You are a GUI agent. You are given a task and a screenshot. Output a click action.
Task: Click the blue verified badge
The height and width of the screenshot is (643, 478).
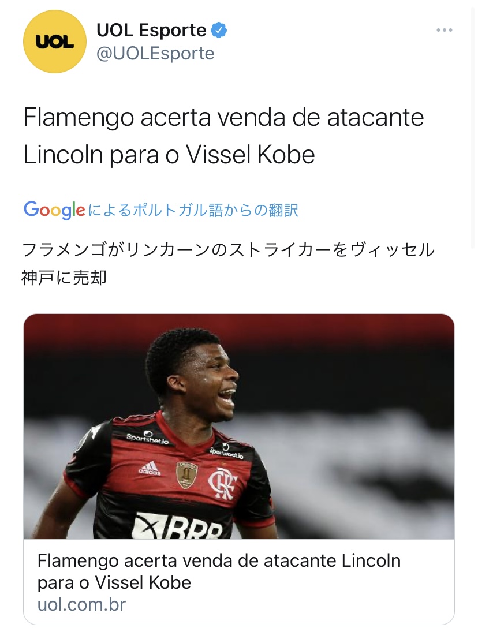tap(219, 31)
